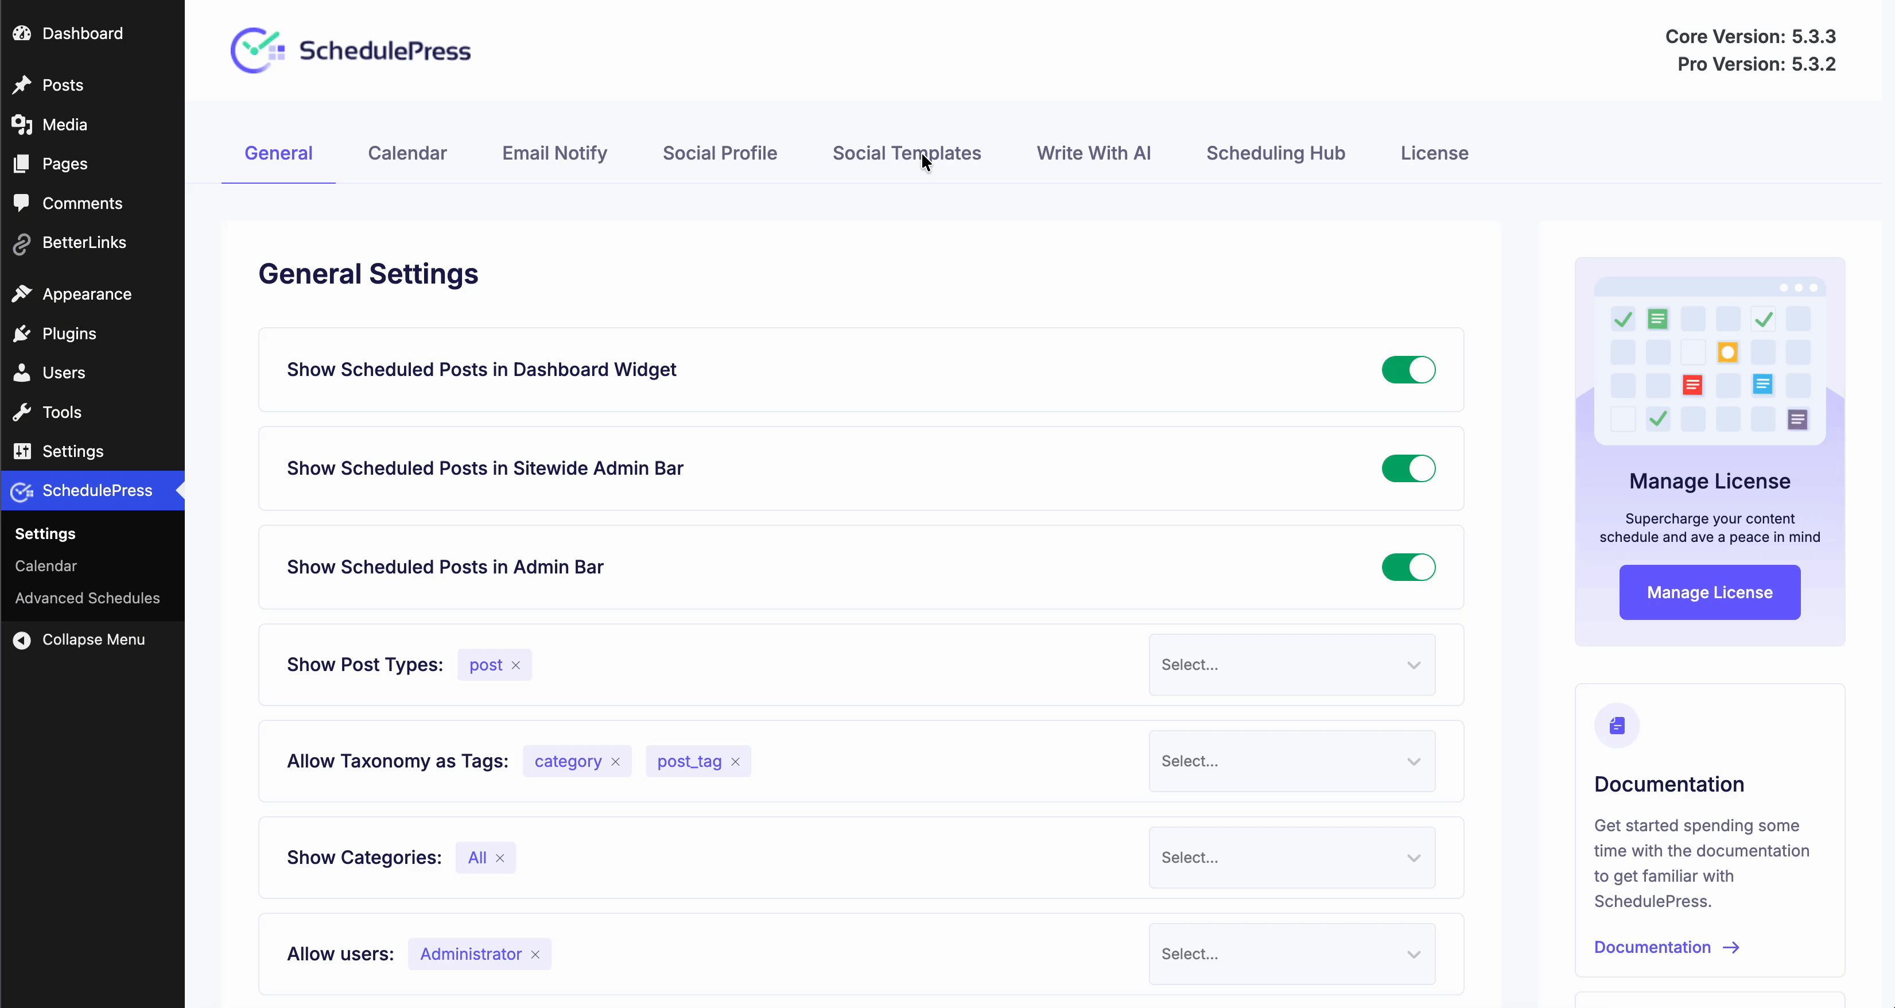Click the Pages icon in sidebar
The height and width of the screenshot is (1008, 1895).
[x=22, y=164]
